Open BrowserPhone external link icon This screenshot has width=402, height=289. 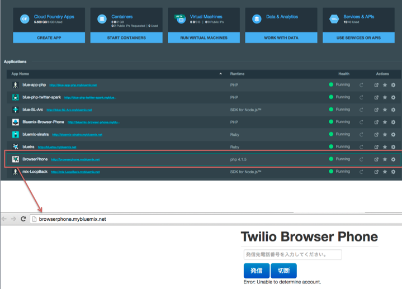(376, 159)
